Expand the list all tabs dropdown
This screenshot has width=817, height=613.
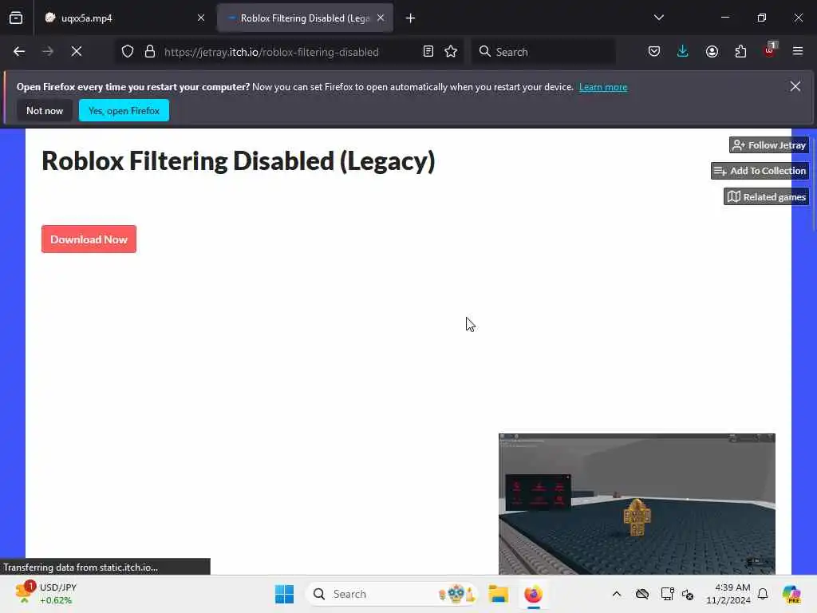point(658,18)
